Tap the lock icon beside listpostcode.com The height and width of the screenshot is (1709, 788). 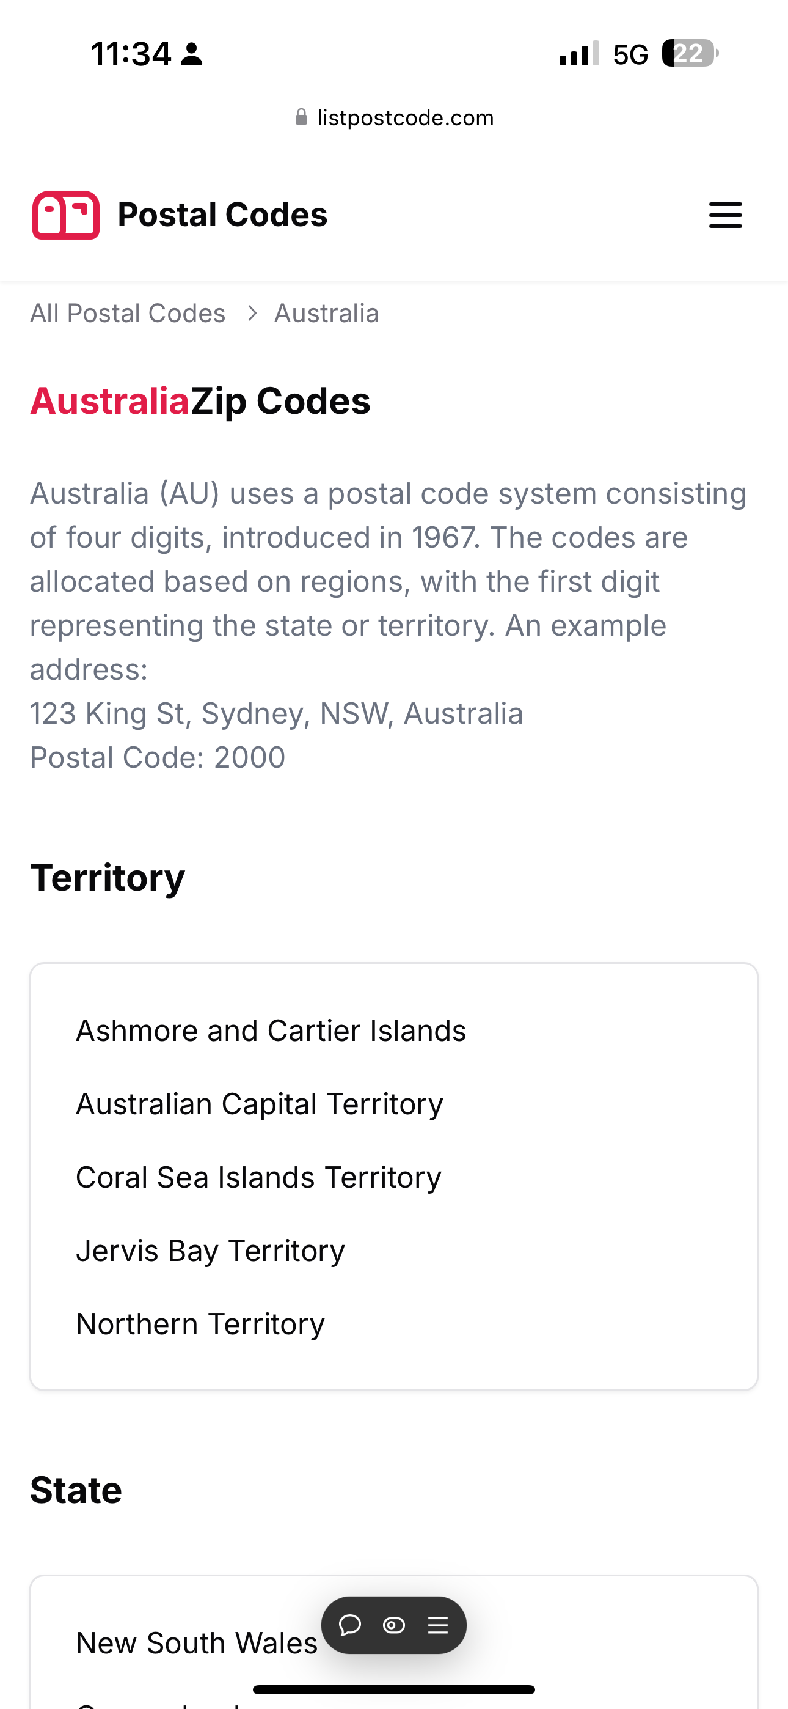[x=301, y=117]
